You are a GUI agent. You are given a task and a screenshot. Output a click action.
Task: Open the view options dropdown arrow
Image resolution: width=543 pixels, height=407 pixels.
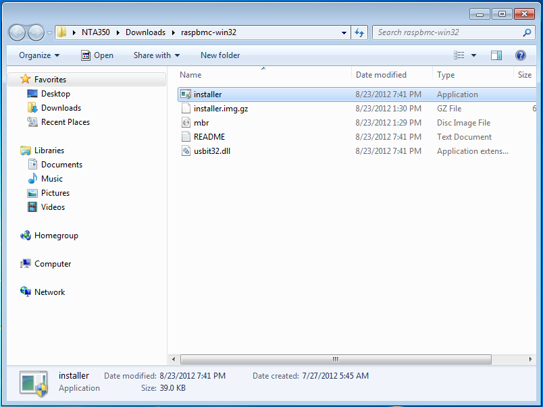click(473, 55)
